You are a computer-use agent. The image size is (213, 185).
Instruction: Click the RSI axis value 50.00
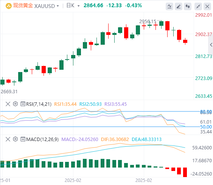206,127
